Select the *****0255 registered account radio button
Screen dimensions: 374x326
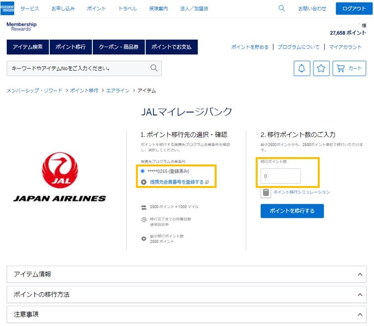point(143,171)
